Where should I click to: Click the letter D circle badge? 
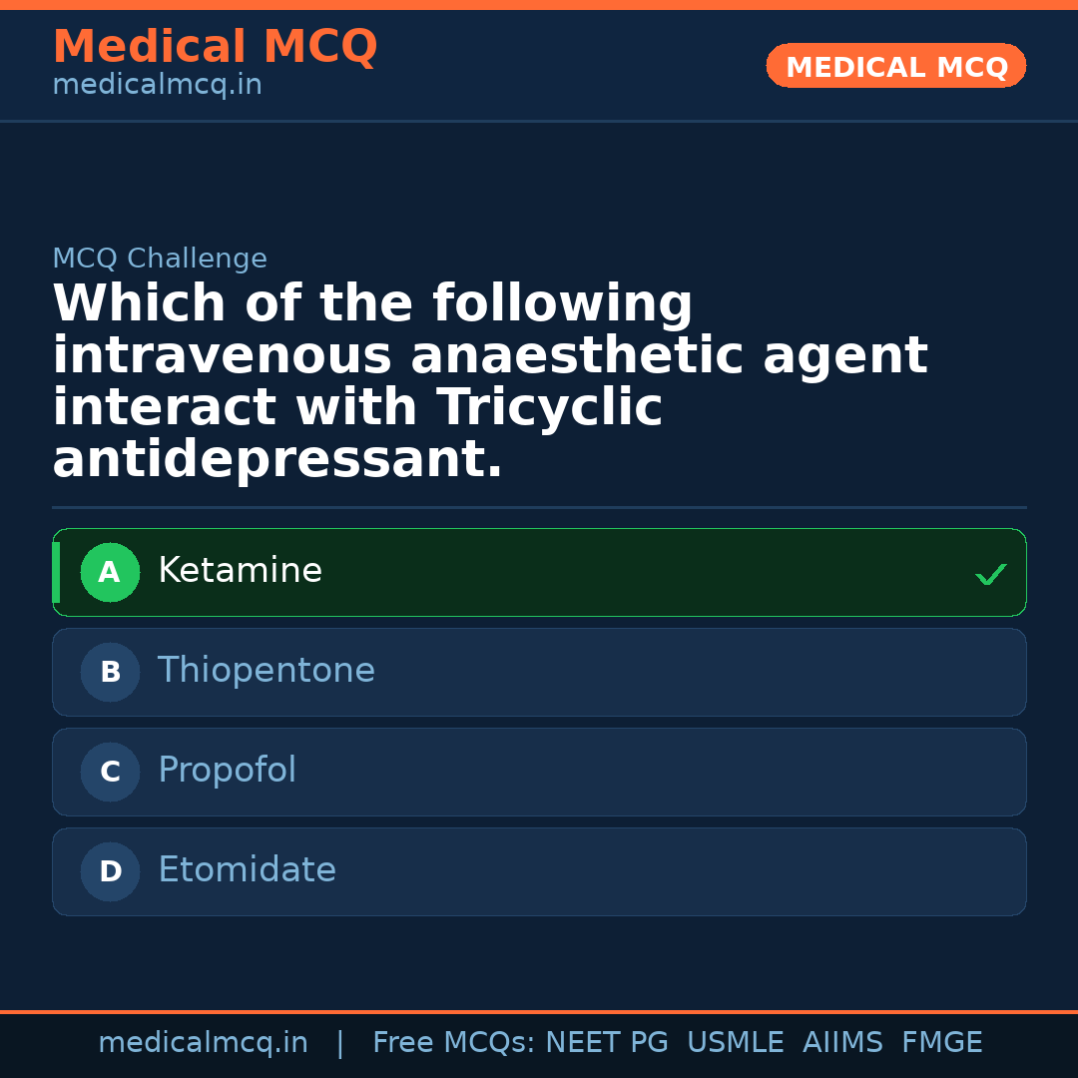pyautogui.click(x=110, y=872)
